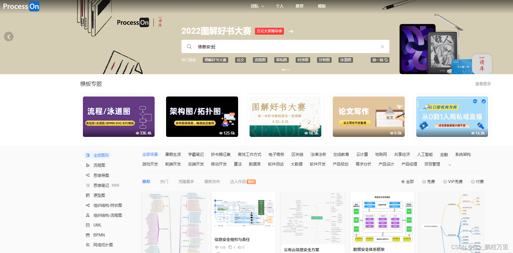
Task: Select 原型图 icon in sidebar
Action: click(x=88, y=195)
